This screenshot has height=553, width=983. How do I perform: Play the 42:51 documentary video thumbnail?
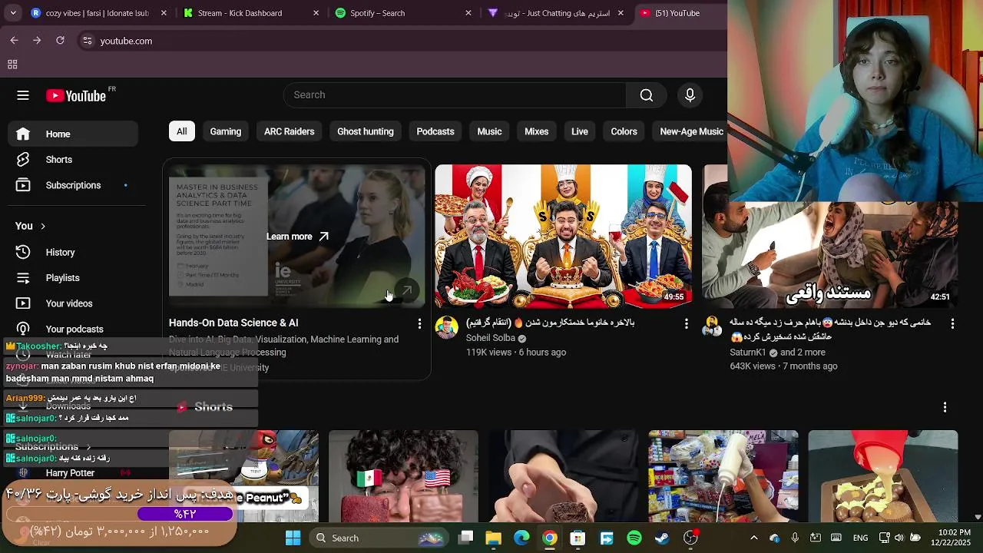coord(829,237)
